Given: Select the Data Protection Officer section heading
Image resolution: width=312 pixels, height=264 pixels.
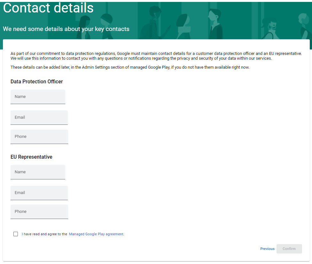Looking at the screenshot, I should (36, 82).
